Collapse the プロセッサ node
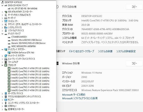The image size is (143, 112). 3,65
